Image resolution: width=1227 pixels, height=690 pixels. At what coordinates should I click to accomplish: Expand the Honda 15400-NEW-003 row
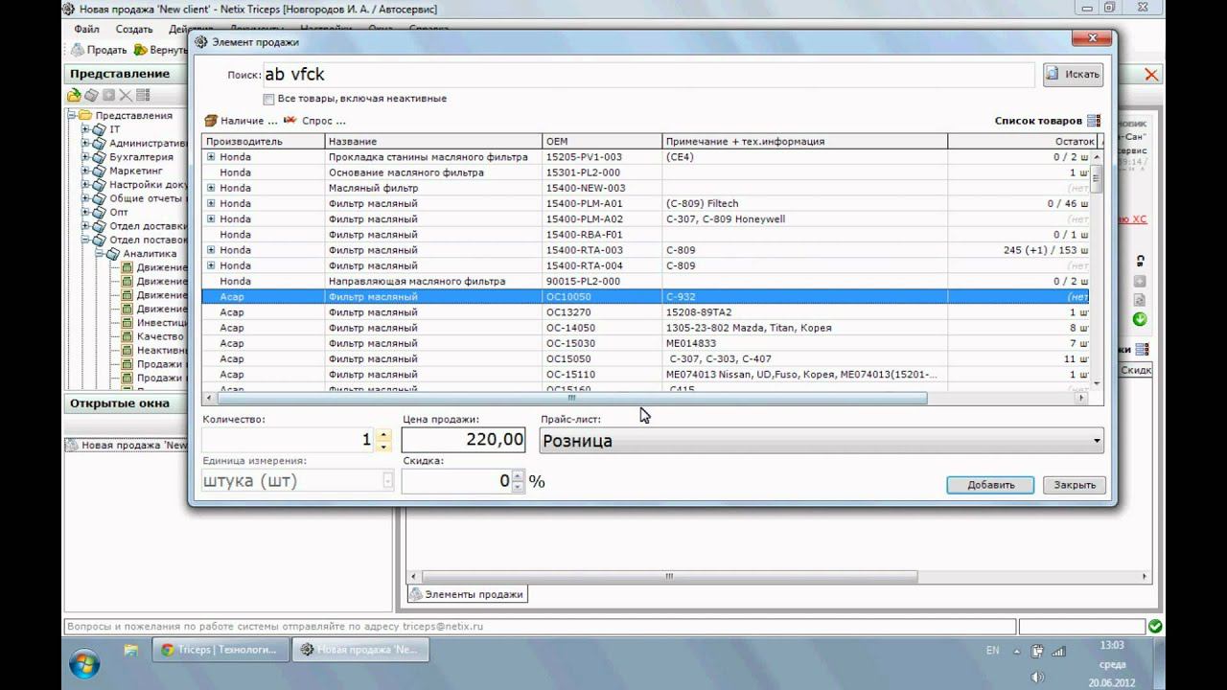click(211, 188)
